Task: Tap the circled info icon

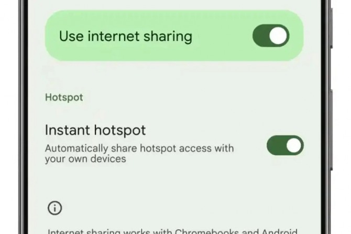Action: (55, 208)
